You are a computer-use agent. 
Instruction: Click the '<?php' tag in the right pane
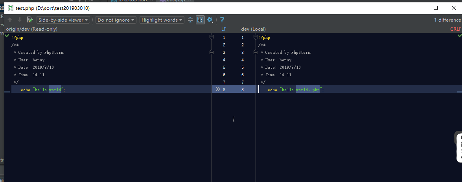(x=264, y=37)
